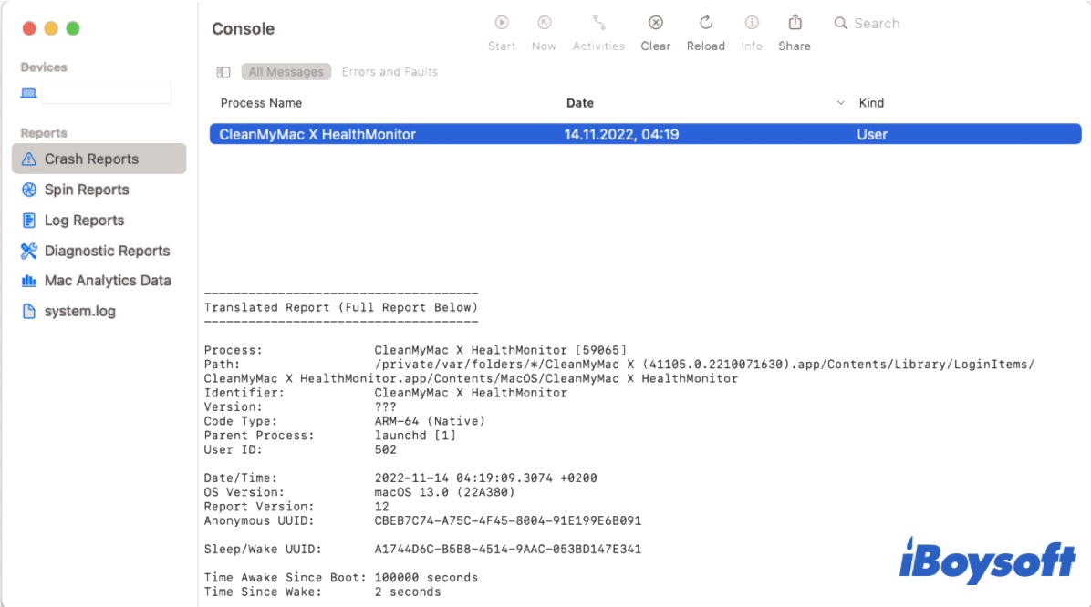This screenshot has width=1091, height=607.
Task: Click the ARM-64 (Native) code type value
Action: (x=430, y=421)
